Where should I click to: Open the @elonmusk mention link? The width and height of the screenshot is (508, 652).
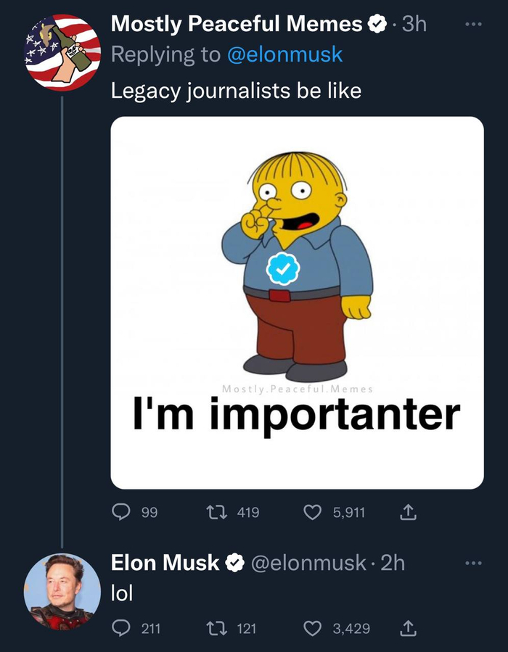tap(284, 54)
